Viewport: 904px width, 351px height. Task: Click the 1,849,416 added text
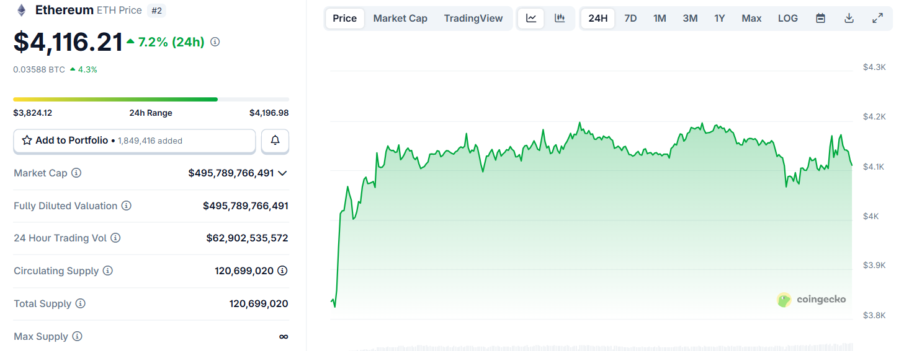point(150,141)
